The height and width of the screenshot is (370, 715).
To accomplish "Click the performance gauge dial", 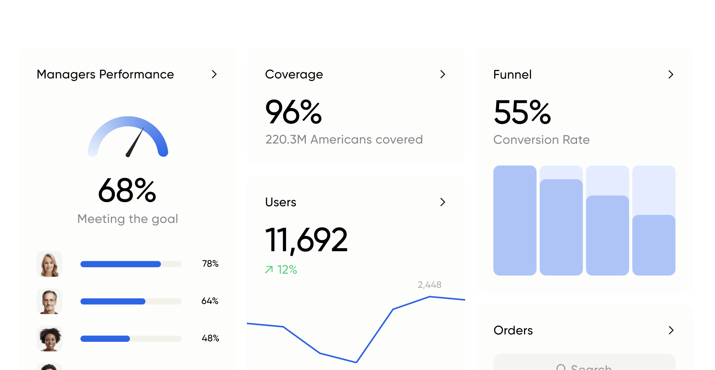I will (x=128, y=137).
